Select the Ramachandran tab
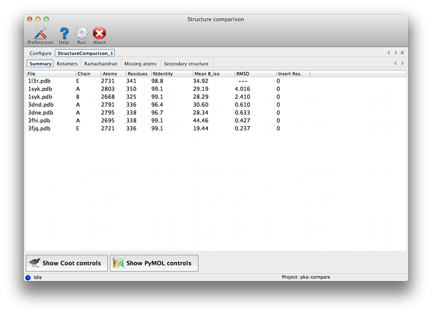 (100, 64)
